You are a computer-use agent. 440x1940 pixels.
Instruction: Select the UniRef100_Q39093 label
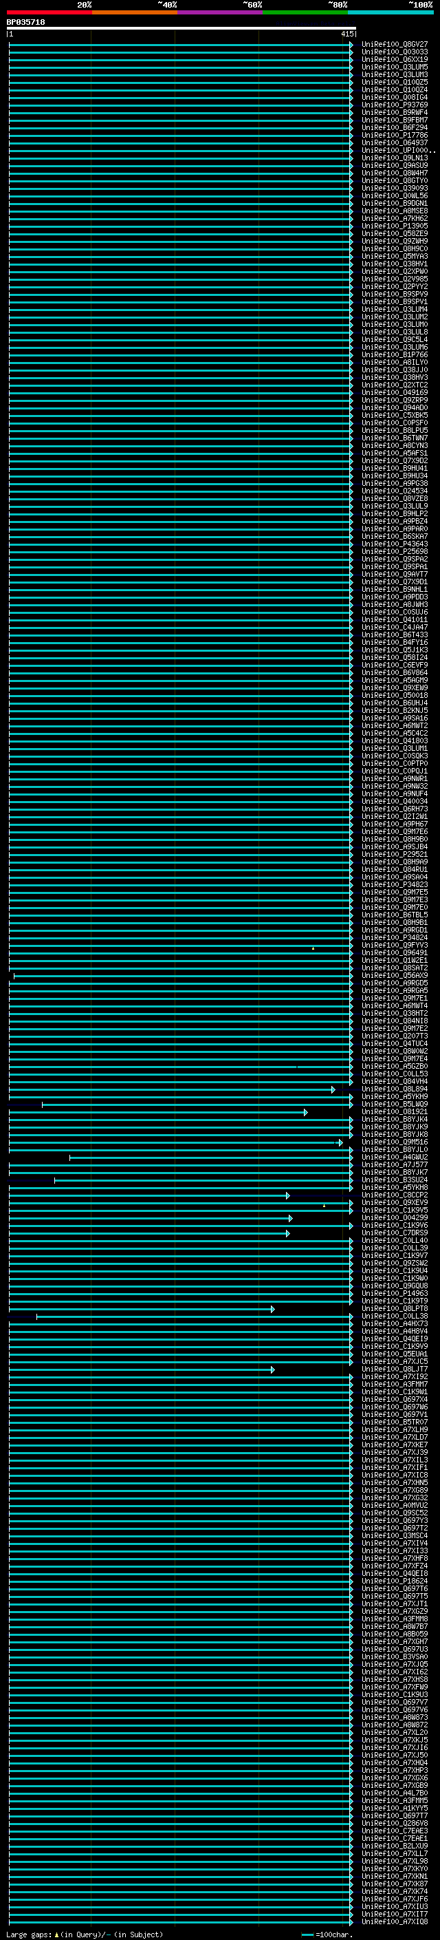395,189
